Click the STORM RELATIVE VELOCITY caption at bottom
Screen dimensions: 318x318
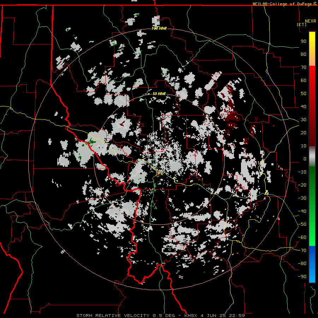[113, 316]
